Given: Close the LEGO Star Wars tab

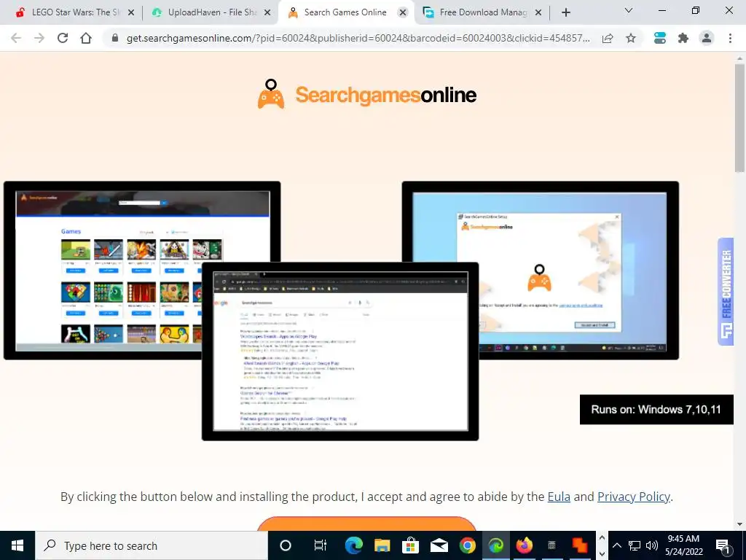Looking at the screenshot, I should pos(131,12).
